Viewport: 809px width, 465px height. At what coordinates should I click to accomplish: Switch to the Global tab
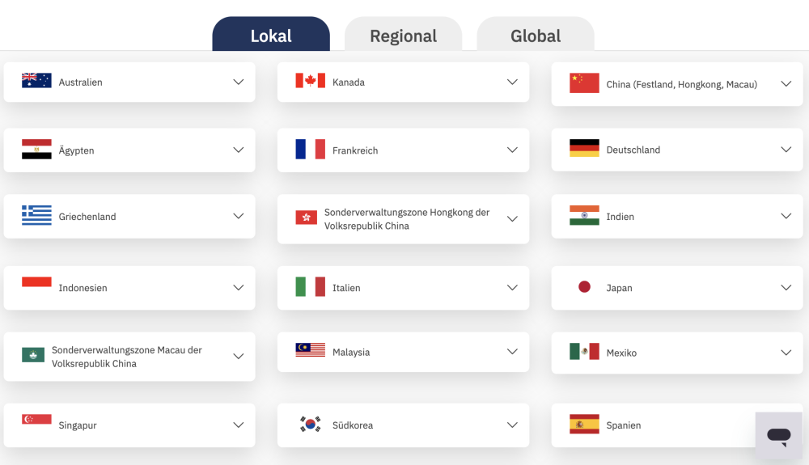point(535,34)
